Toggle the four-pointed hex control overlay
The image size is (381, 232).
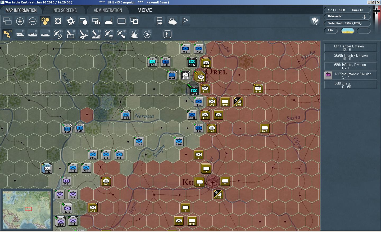pos(58,21)
